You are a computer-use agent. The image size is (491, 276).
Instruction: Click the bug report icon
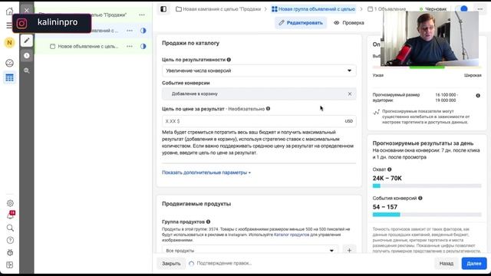[x=10, y=252]
